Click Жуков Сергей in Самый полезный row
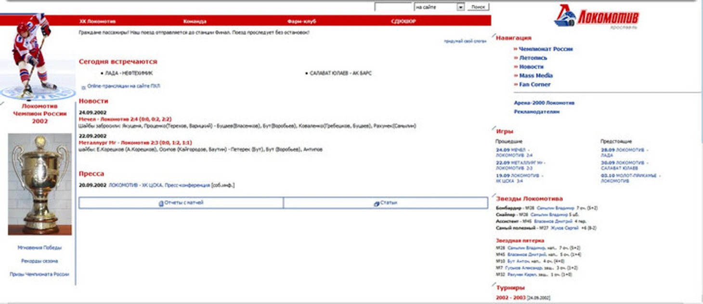Viewport: 703px width, 304px height. click(x=564, y=228)
